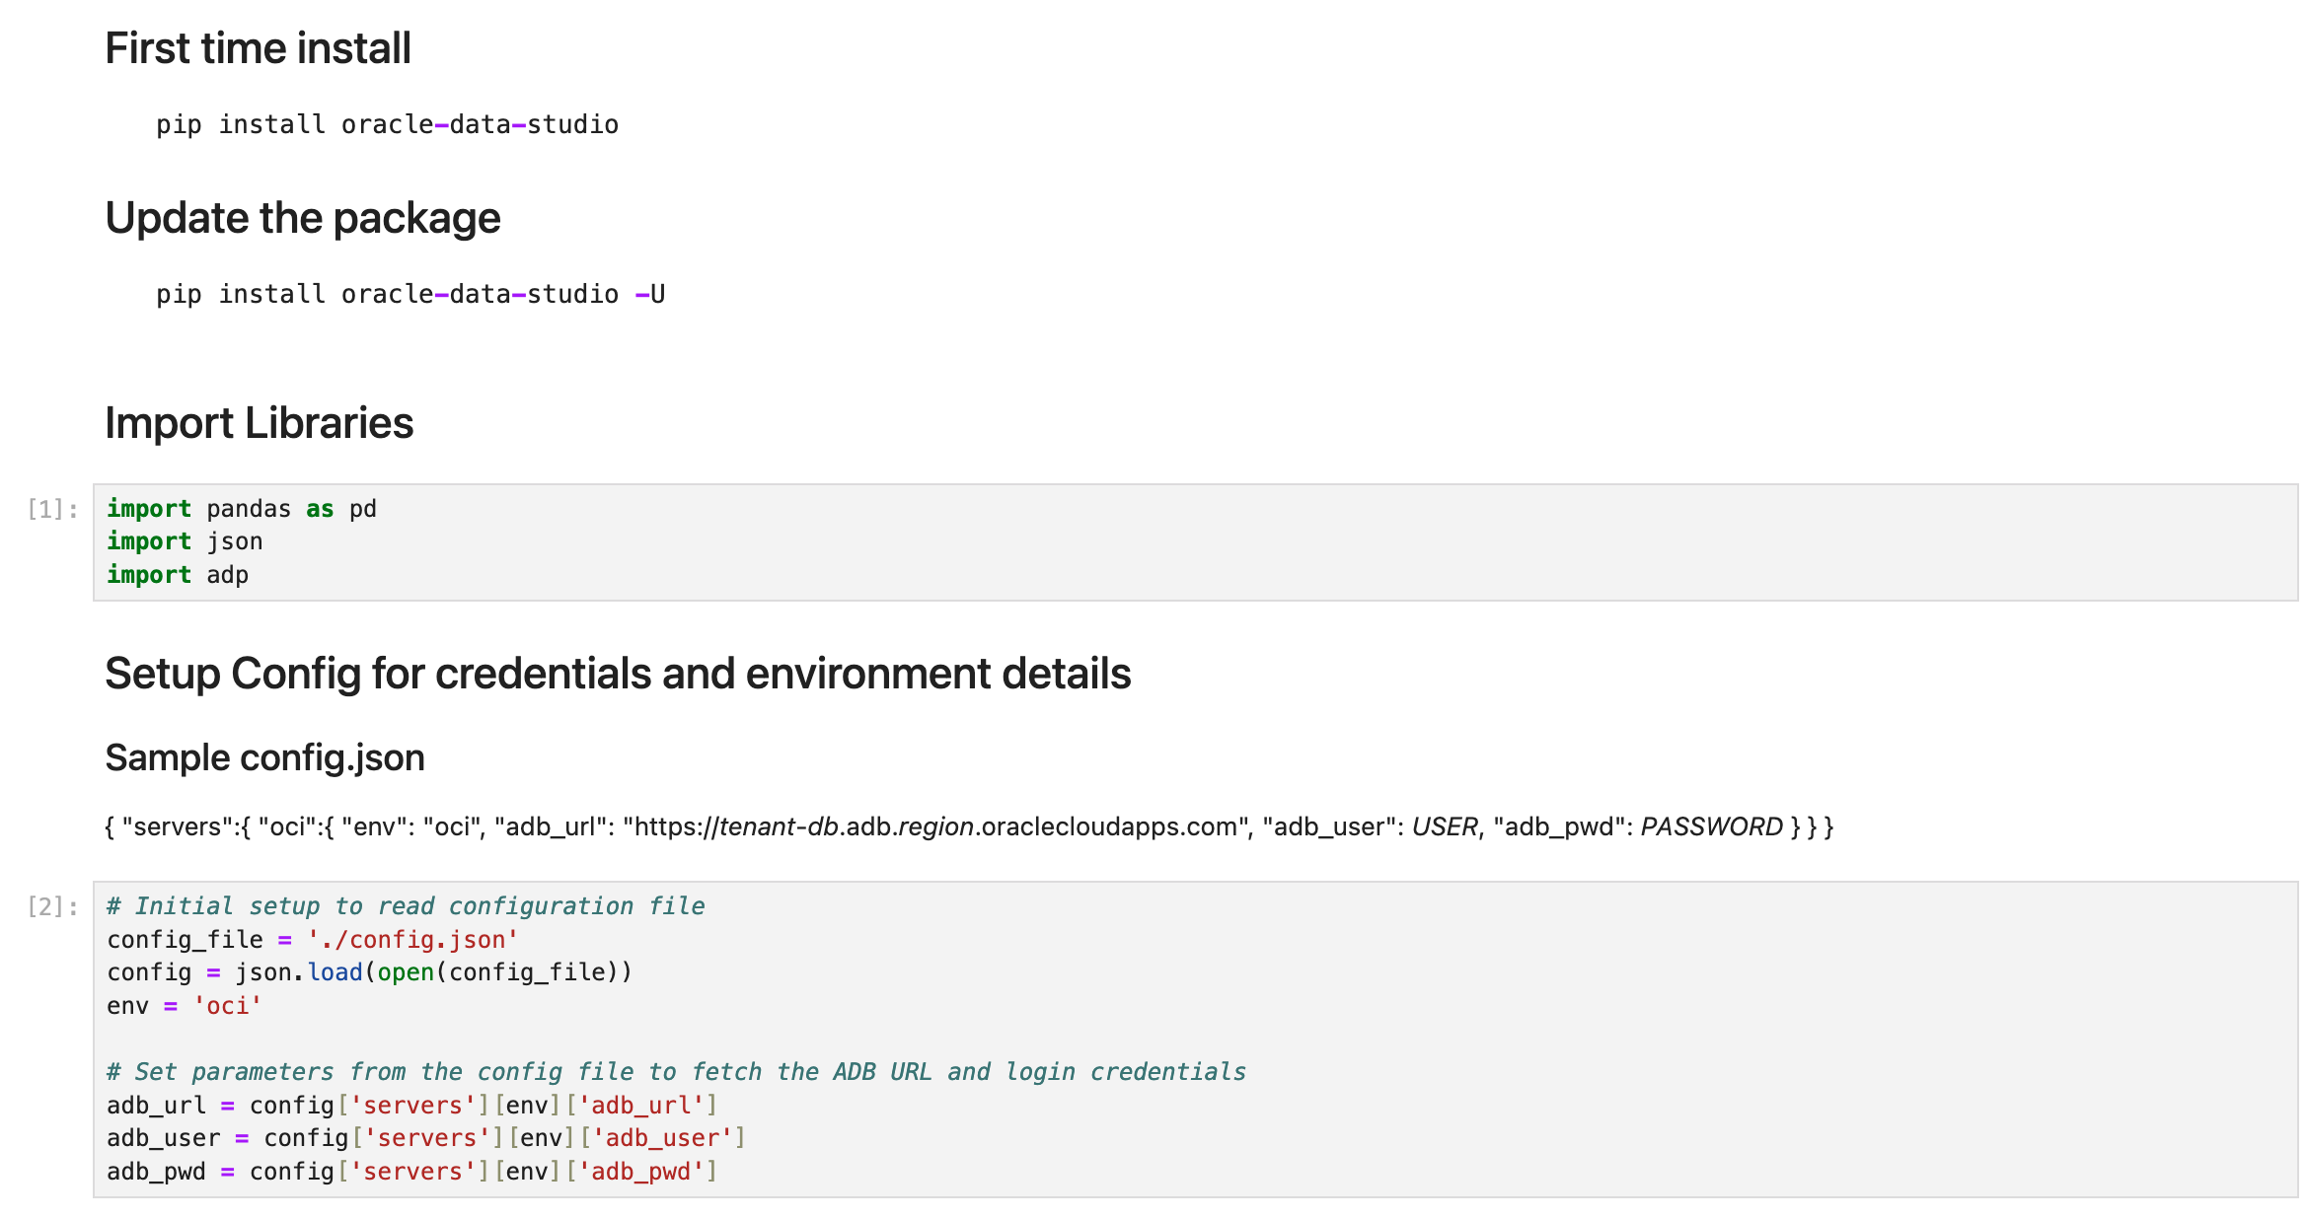Click cell execution prompt [1]
The width and height of the screenshot is (2309, 1219).
coord(52,509)
